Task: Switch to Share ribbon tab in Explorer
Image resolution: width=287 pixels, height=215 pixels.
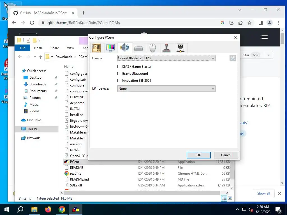Action: (55, 48)
